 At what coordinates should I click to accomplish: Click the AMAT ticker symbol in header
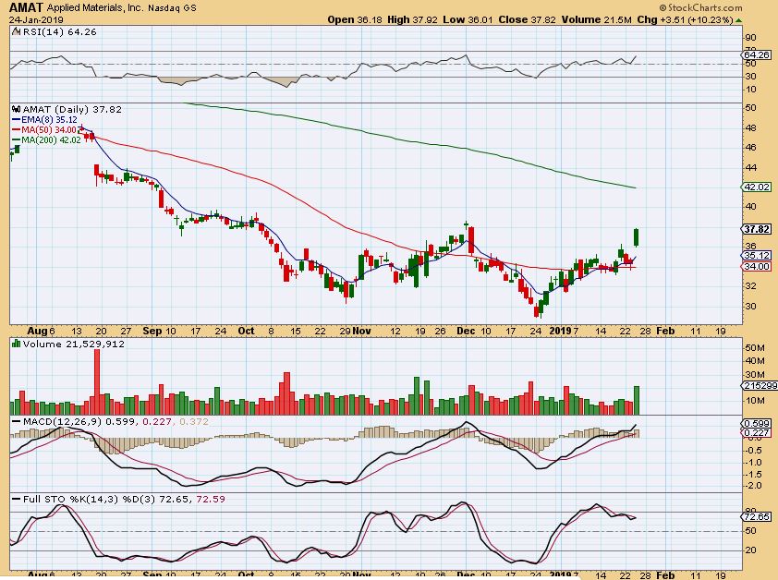(26, 7)
